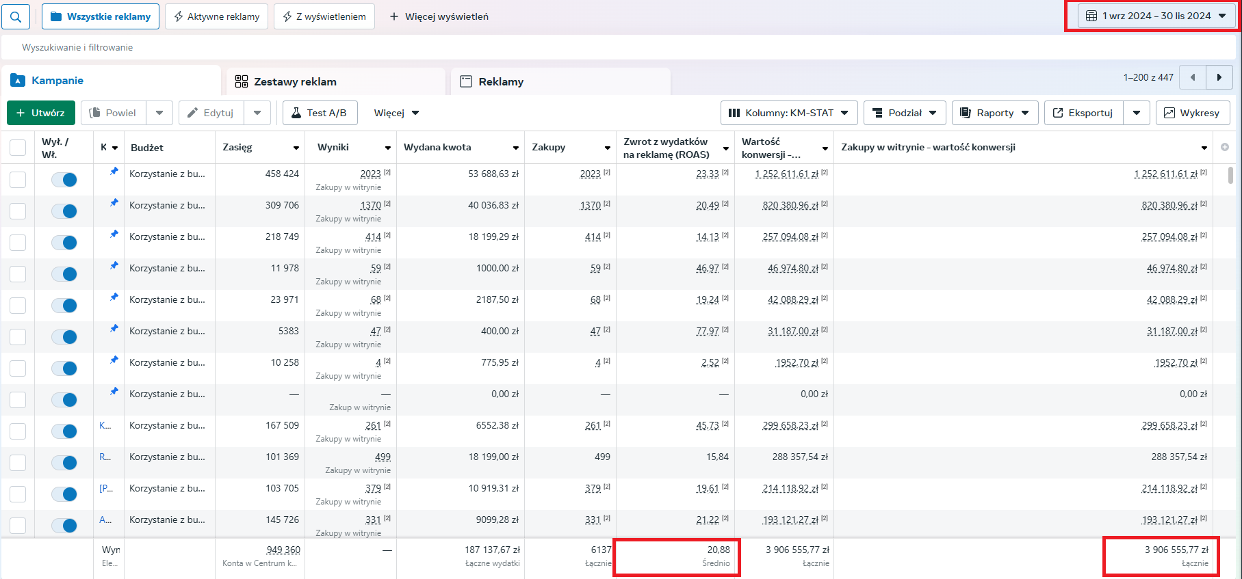Expand Edytuj options arrow
Image resolution: width=1242 pixels, height=579 pixels.
coord(257,113)
